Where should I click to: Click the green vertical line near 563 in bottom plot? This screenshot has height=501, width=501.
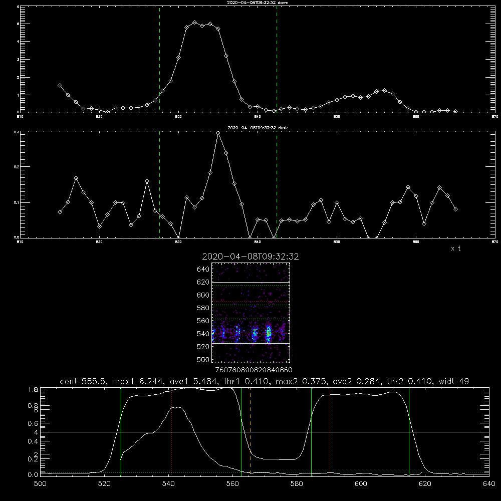click(241, 431)
